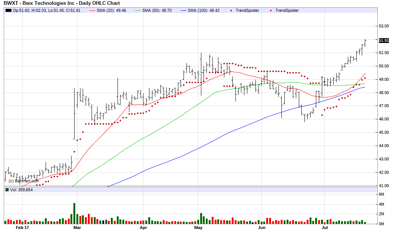Screen dimensions: 393x239
Task: Click the green SMA 50 legend line
Action: 138,10
